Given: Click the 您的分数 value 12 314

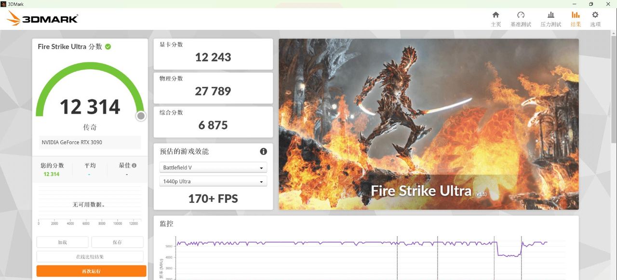Looking at the screenshot, I should [52, 174].
